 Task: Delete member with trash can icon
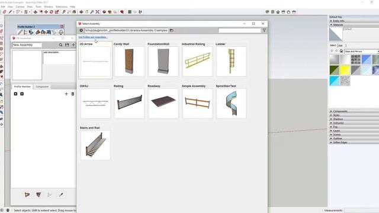click(x=73, y=94)
